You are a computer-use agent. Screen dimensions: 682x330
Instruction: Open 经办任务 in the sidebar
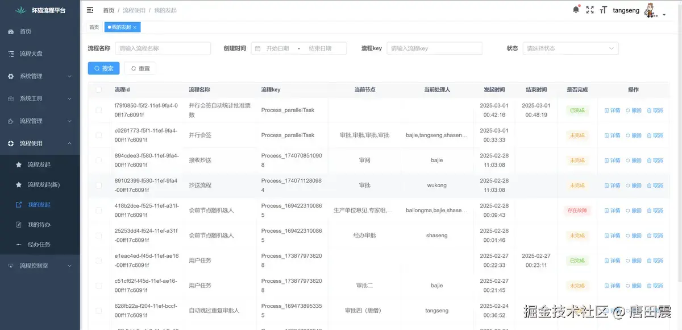[x=40, y=245]
